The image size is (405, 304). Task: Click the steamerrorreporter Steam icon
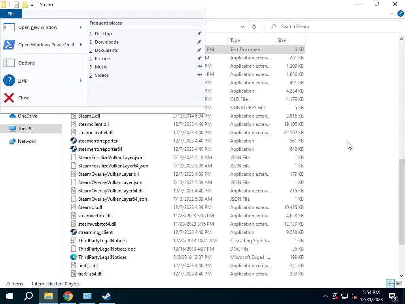(73, 141)
